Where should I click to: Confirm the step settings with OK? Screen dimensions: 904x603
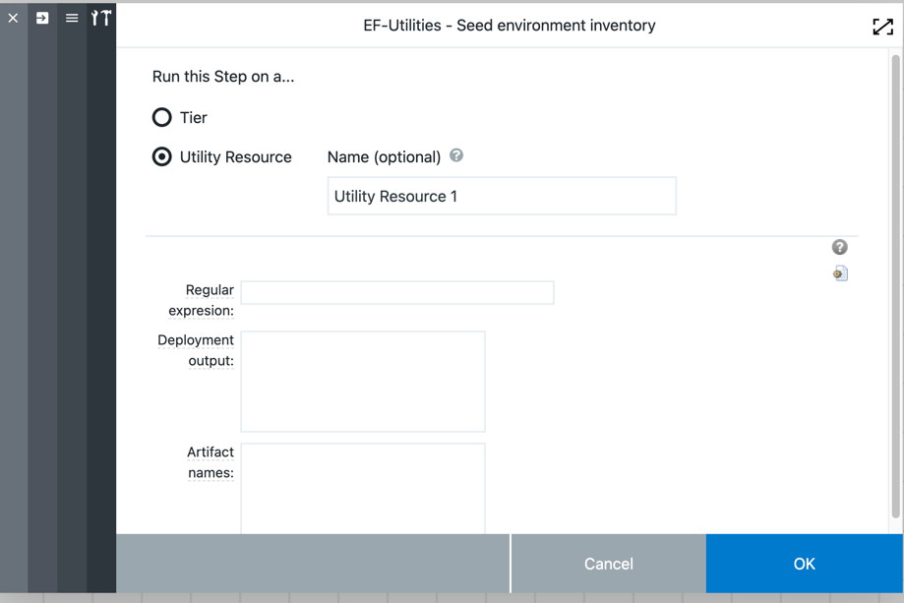coord(803,563)
